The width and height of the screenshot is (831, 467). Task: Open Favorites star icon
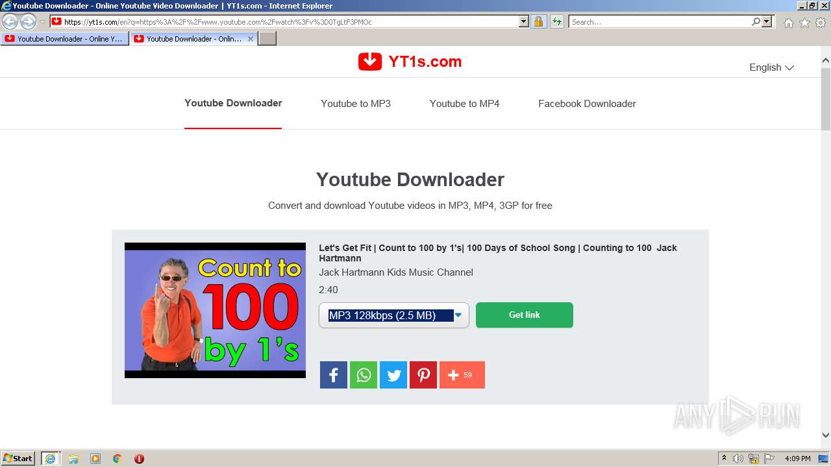(x=804, y=23)
